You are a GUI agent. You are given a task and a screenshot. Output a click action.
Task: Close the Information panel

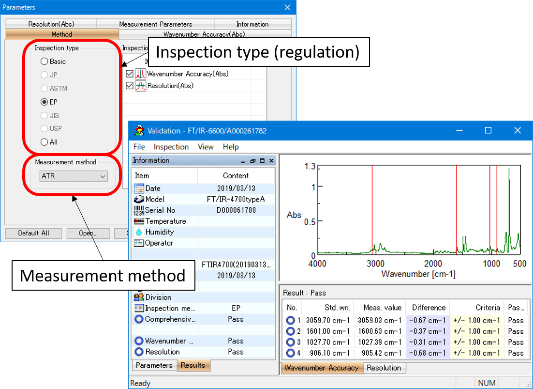[x=271, y=161]
